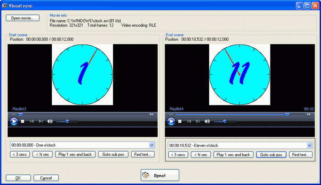Viewport: 321px width, 185px height.
Task: Adjust the End scene volume slider
Action: 225,121
